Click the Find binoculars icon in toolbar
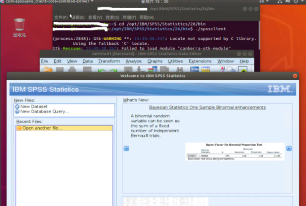Image resolution: width=306 pixels, height=206 pixels. [x=179, y=70]
